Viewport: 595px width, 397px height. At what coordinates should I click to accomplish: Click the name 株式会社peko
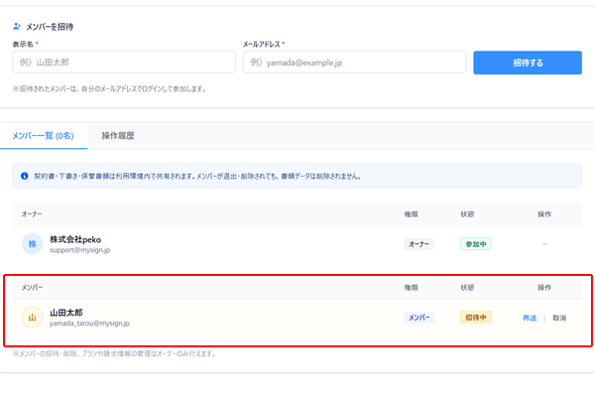coord(75,239)
